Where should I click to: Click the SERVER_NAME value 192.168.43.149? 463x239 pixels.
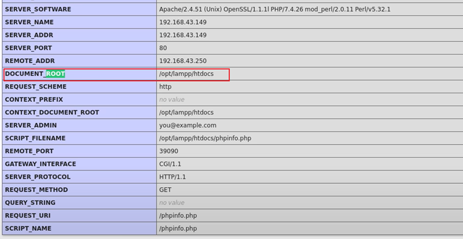183,22
